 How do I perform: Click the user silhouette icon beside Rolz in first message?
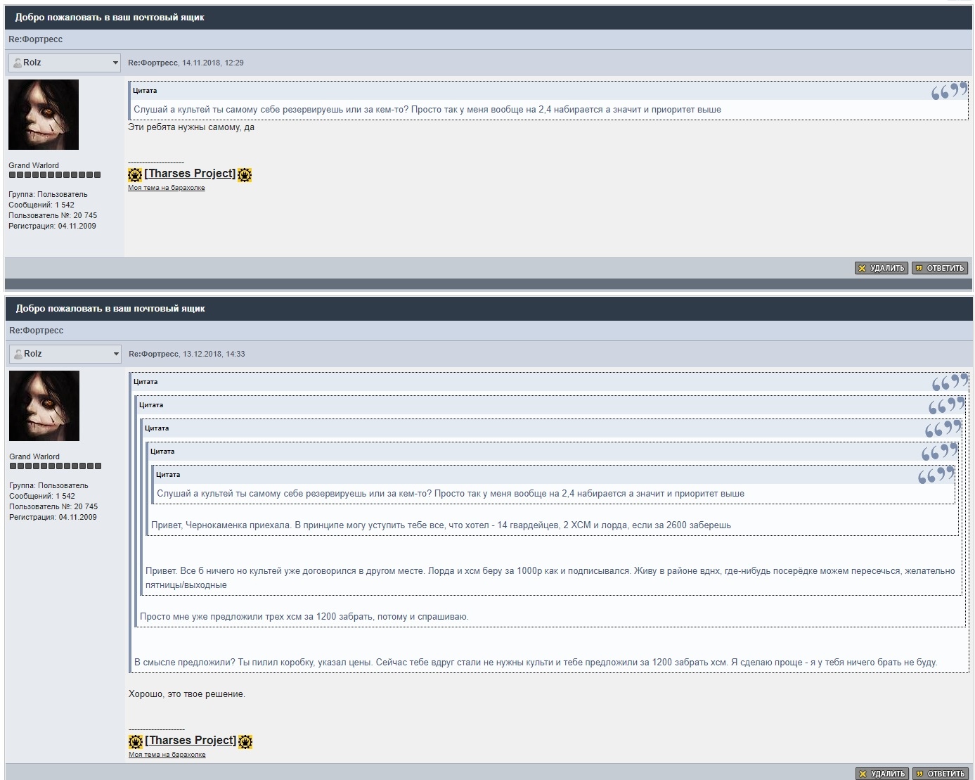pyautogui.click(x=18, y=63)
